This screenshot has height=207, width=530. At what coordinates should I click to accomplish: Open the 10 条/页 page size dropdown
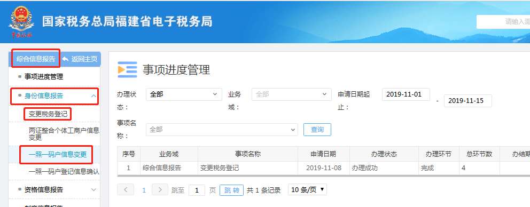point(307,190)
